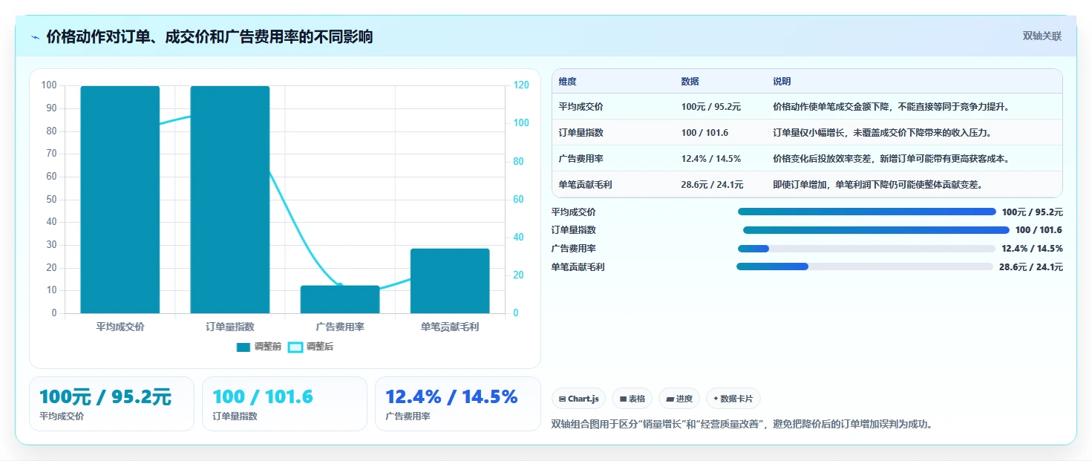Click the lightning icon beside the title

pyautogui.click(x=36, y=37)
